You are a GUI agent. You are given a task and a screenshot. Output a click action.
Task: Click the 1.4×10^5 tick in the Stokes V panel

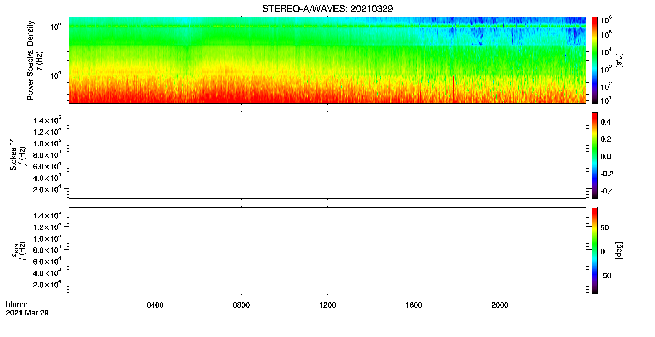tap(47, 120)
